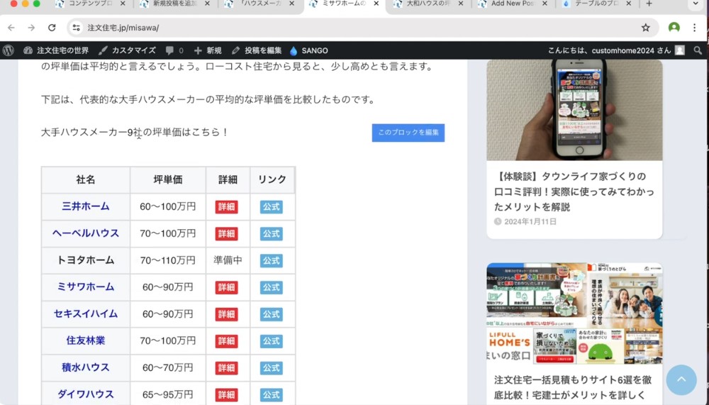
Task: Click the scroll-to-top round button
Action: 681,379
